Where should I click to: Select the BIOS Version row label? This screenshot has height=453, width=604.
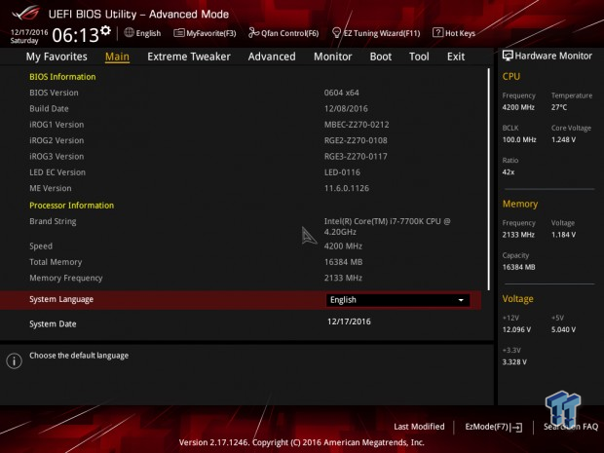tap(54, 93)
